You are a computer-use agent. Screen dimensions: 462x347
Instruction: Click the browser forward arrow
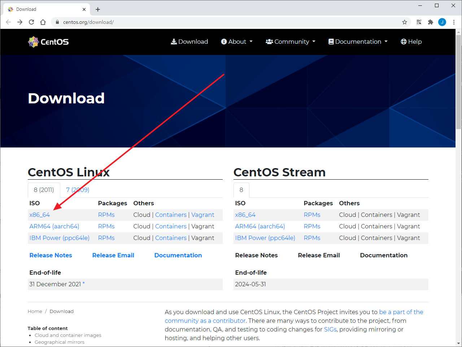click(x=20, y=22)
